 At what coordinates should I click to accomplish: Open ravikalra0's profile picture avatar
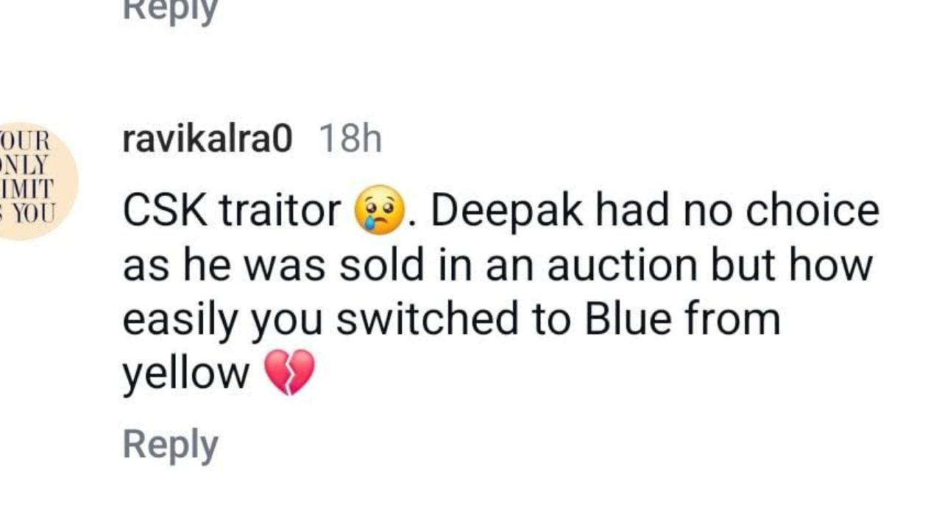[x=37, y=181]
